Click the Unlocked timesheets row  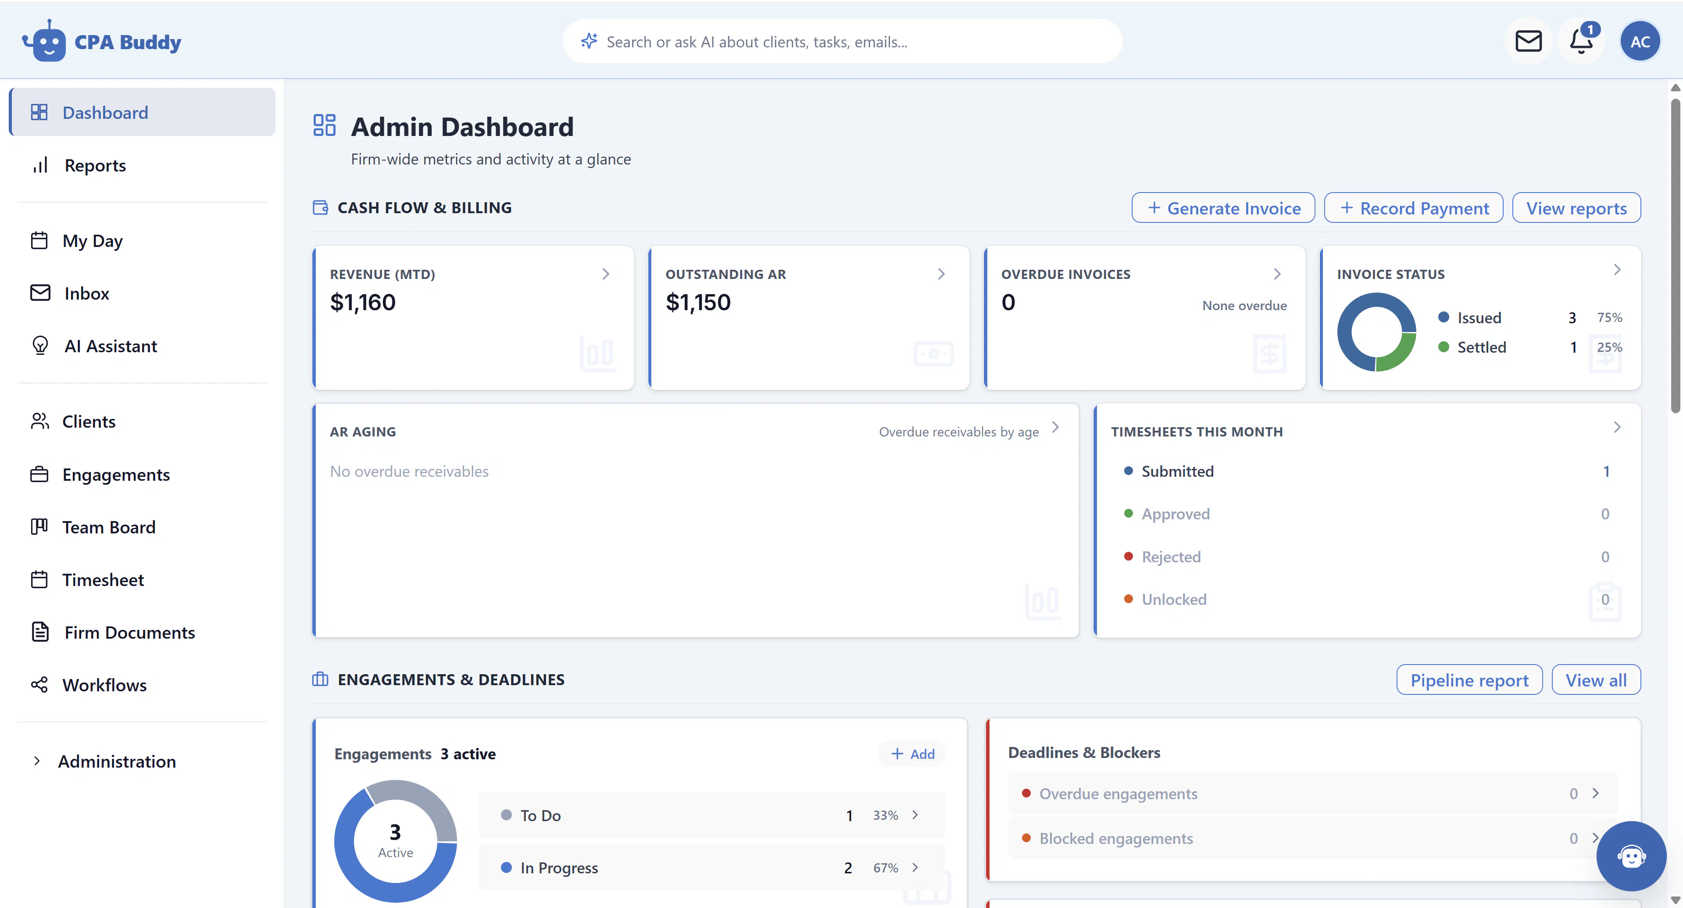(1367, 599)
